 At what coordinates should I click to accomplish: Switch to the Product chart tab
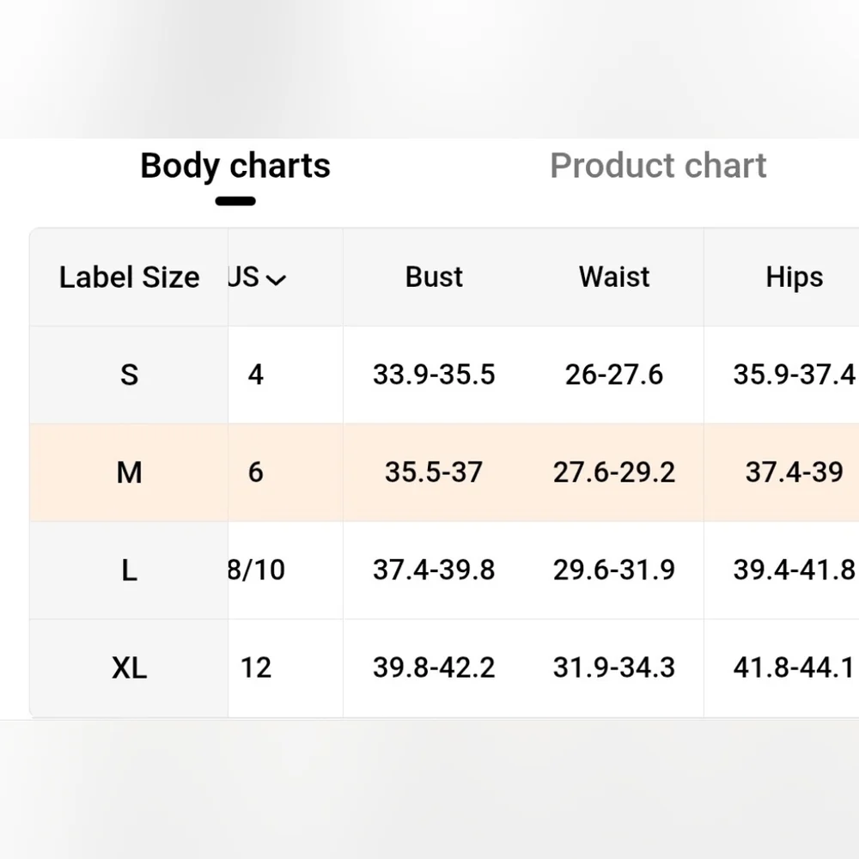tap(658, 166)
